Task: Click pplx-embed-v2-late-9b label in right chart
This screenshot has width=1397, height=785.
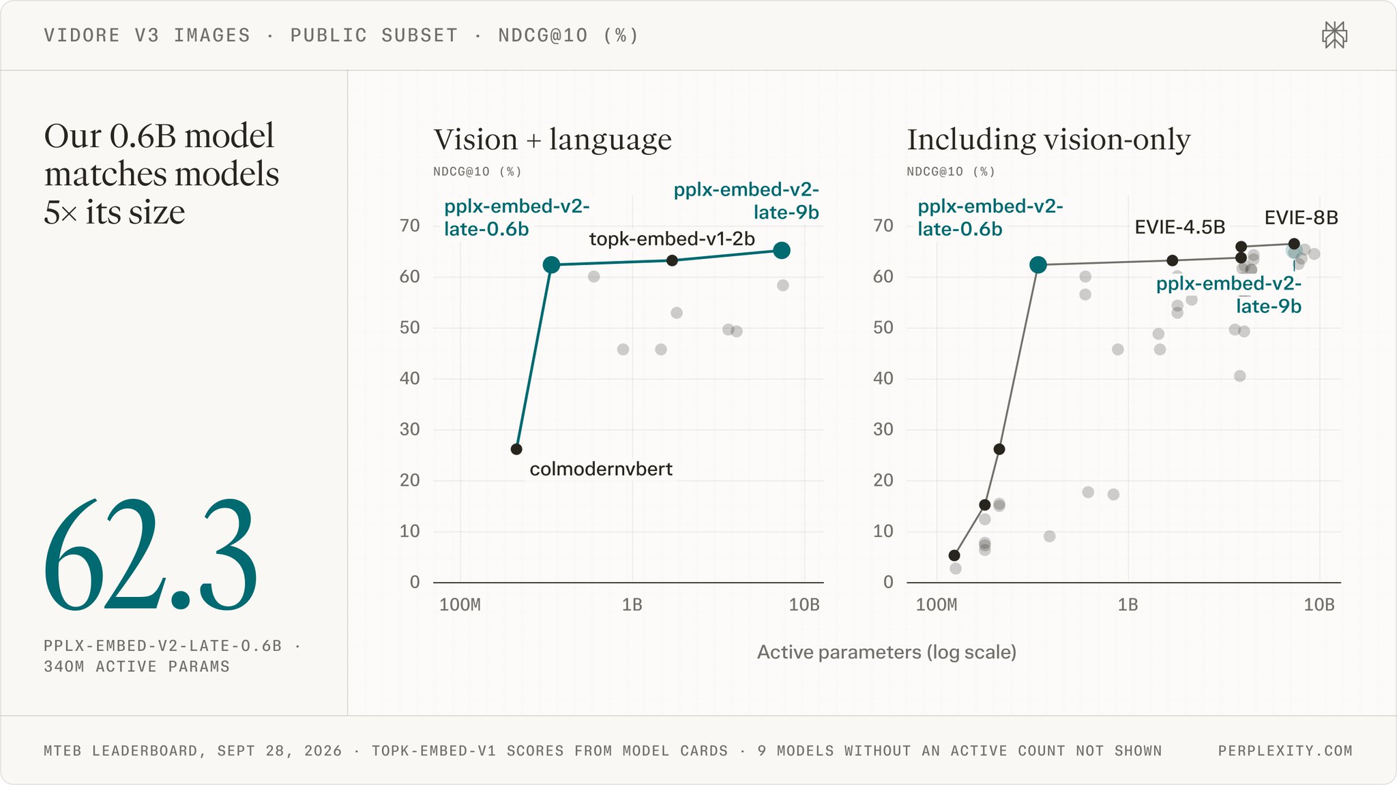Action: 1229,294
